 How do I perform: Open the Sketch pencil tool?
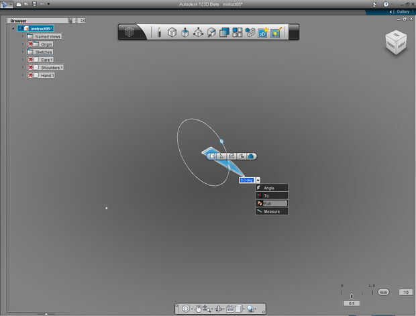pos(159,32)
